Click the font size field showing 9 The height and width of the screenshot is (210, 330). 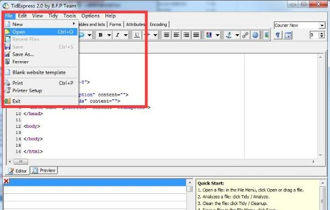pos(314,35)
